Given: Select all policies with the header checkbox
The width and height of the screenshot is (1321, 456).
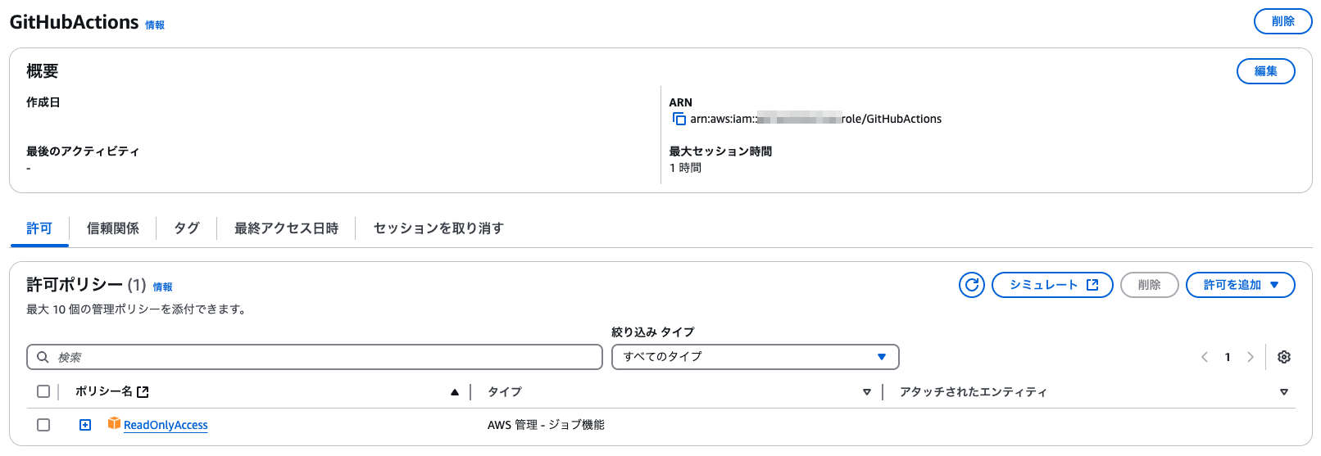Looking at the screenshot, I should point(43,391).
